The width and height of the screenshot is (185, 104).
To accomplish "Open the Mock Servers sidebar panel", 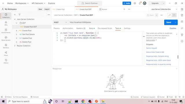I will pyautogui.click(x=6, y=38).
